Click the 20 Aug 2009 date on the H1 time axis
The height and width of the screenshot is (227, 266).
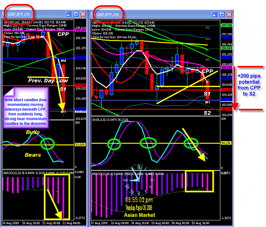[10, 223]
